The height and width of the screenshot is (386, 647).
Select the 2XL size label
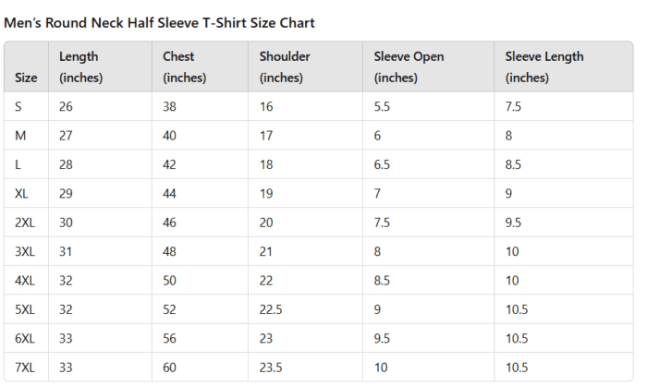click(25, 223)
